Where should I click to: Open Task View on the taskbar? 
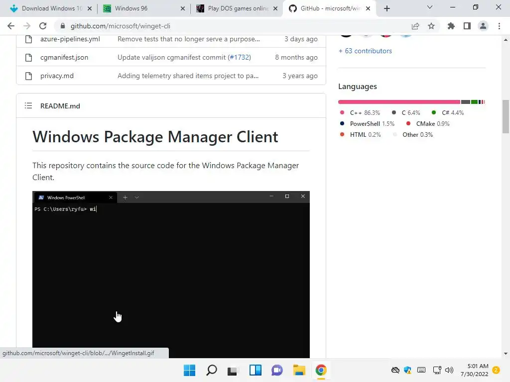pos(233,370)
